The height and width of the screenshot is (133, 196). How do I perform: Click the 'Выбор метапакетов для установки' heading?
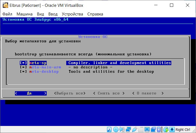coord(43,41)
